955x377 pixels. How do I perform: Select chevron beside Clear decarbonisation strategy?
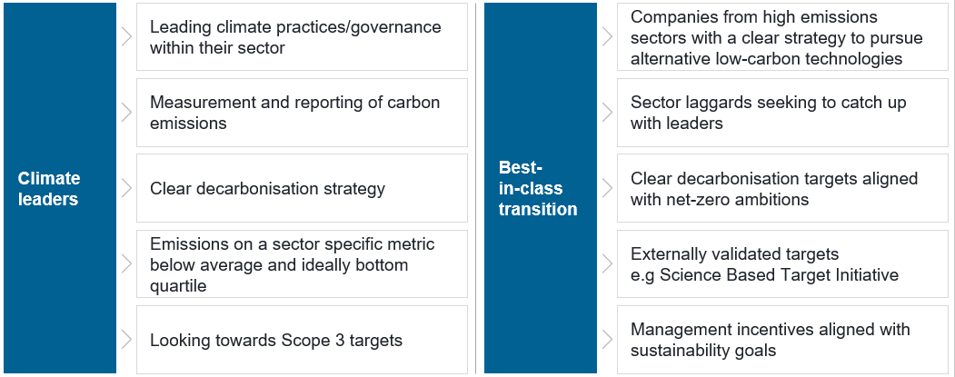(x=126, y=188)
